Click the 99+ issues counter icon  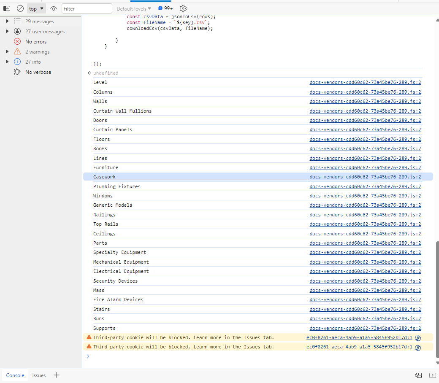pyautogui.click(x=165, y=8)
